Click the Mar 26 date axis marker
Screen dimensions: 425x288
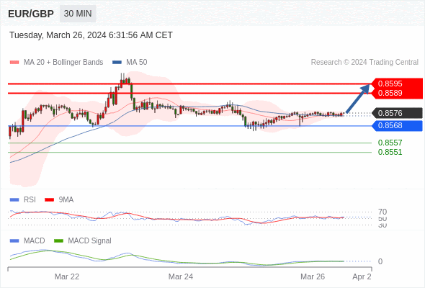click(313, 276)
